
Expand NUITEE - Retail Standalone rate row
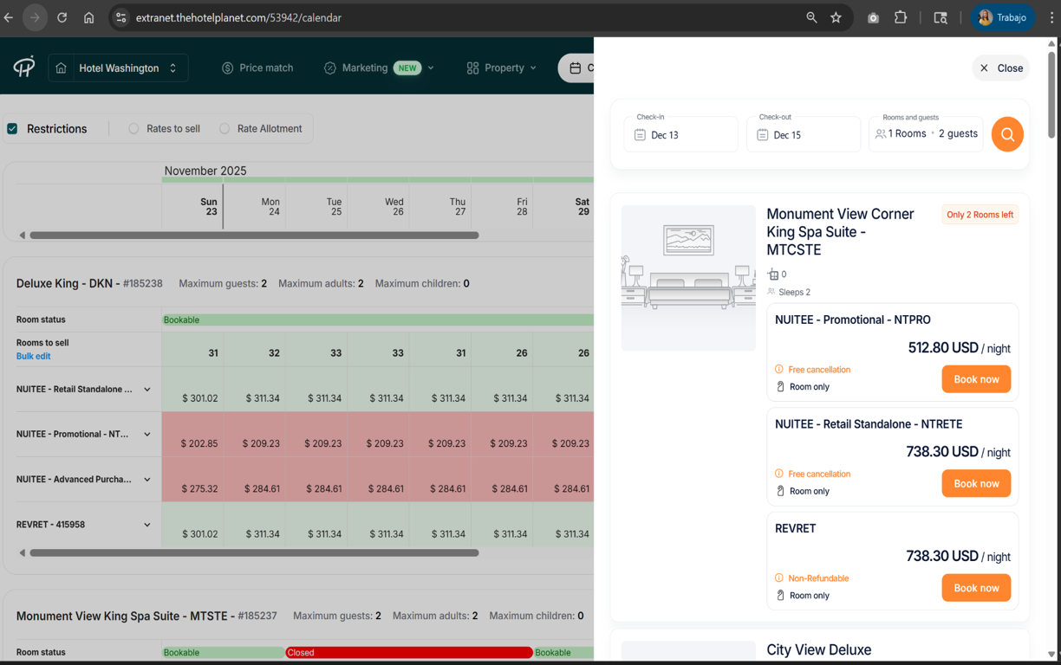147,390
